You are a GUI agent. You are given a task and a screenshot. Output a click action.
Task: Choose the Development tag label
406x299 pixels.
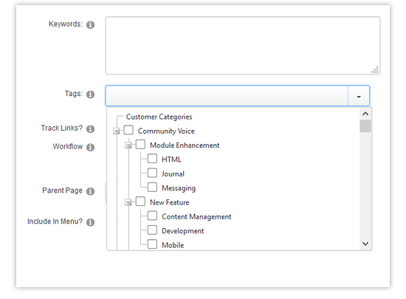point(183,231)
